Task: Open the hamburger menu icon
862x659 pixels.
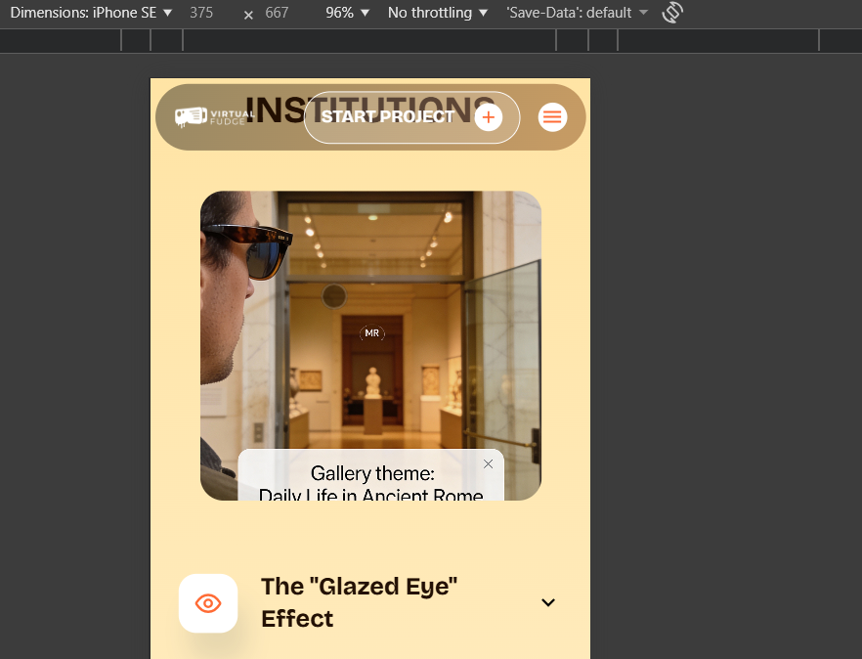Action: pos(552,117)
